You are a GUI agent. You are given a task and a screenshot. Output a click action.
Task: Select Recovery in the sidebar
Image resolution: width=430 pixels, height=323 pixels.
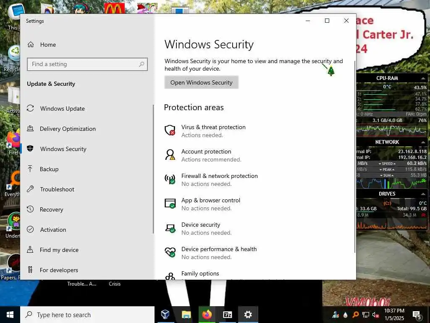tap(87, 209)
